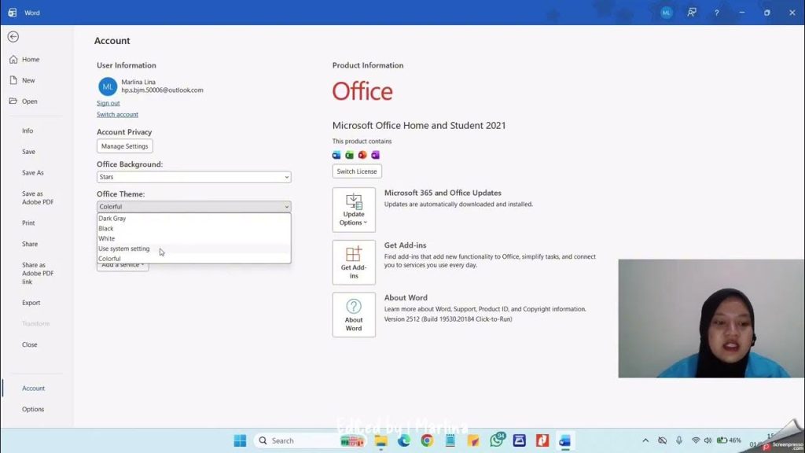Click the Word product icon
The width and height of the screenshot is (805, 453).
point(336,155)
